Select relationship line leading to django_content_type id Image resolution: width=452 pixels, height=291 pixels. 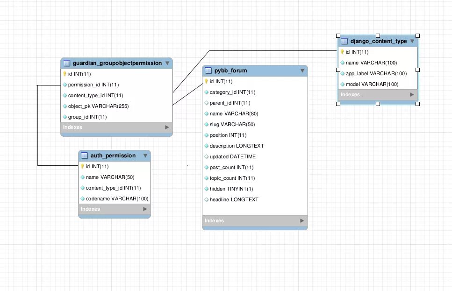[273, 51]
